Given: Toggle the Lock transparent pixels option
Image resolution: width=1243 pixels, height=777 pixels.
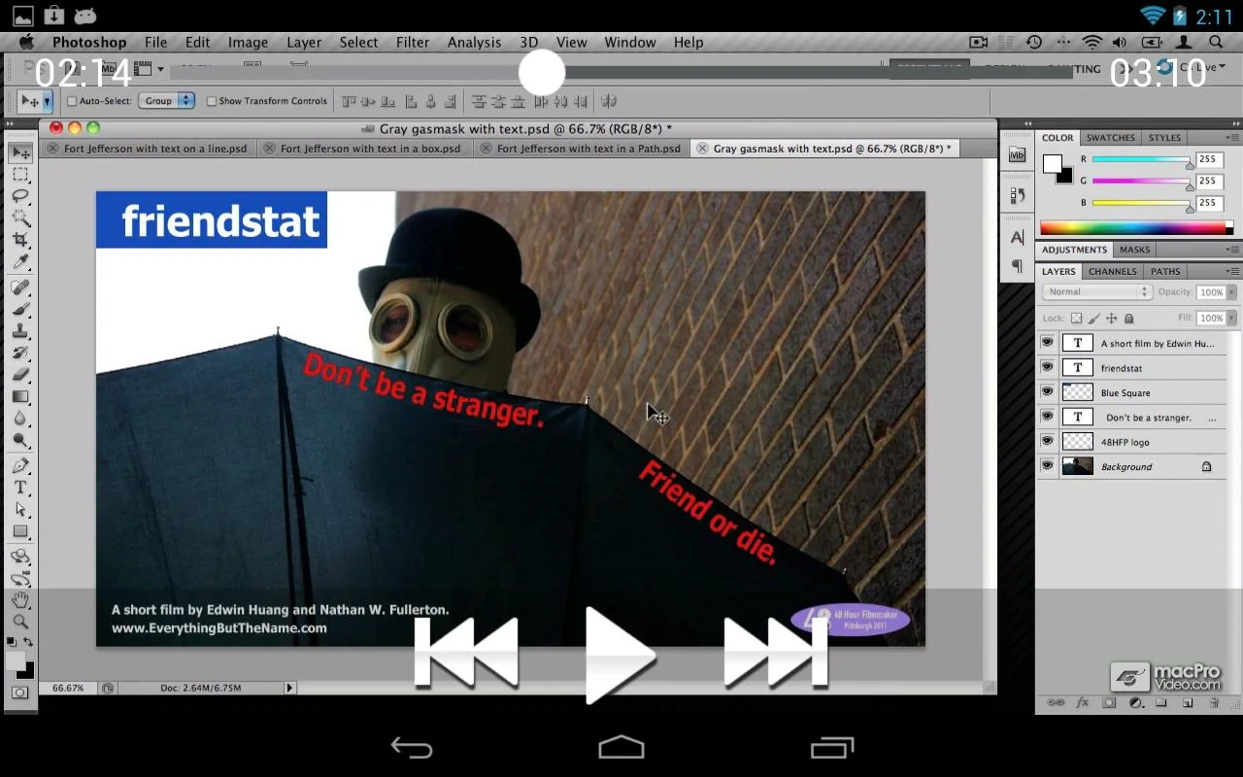Looking at the screenshot, I should coord(1076,318).
